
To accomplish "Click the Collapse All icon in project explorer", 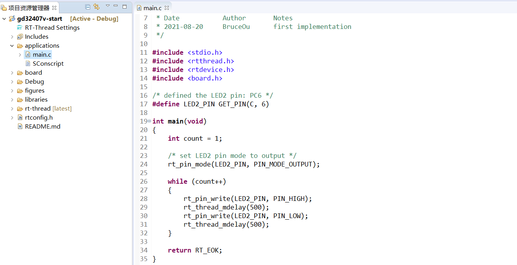I will click(88, 7).
